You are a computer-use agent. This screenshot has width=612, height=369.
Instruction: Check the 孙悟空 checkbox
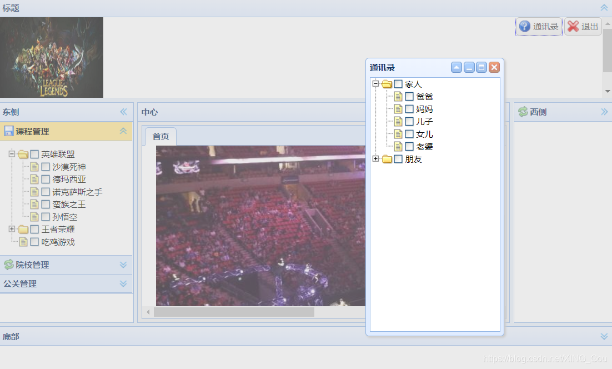46,217
